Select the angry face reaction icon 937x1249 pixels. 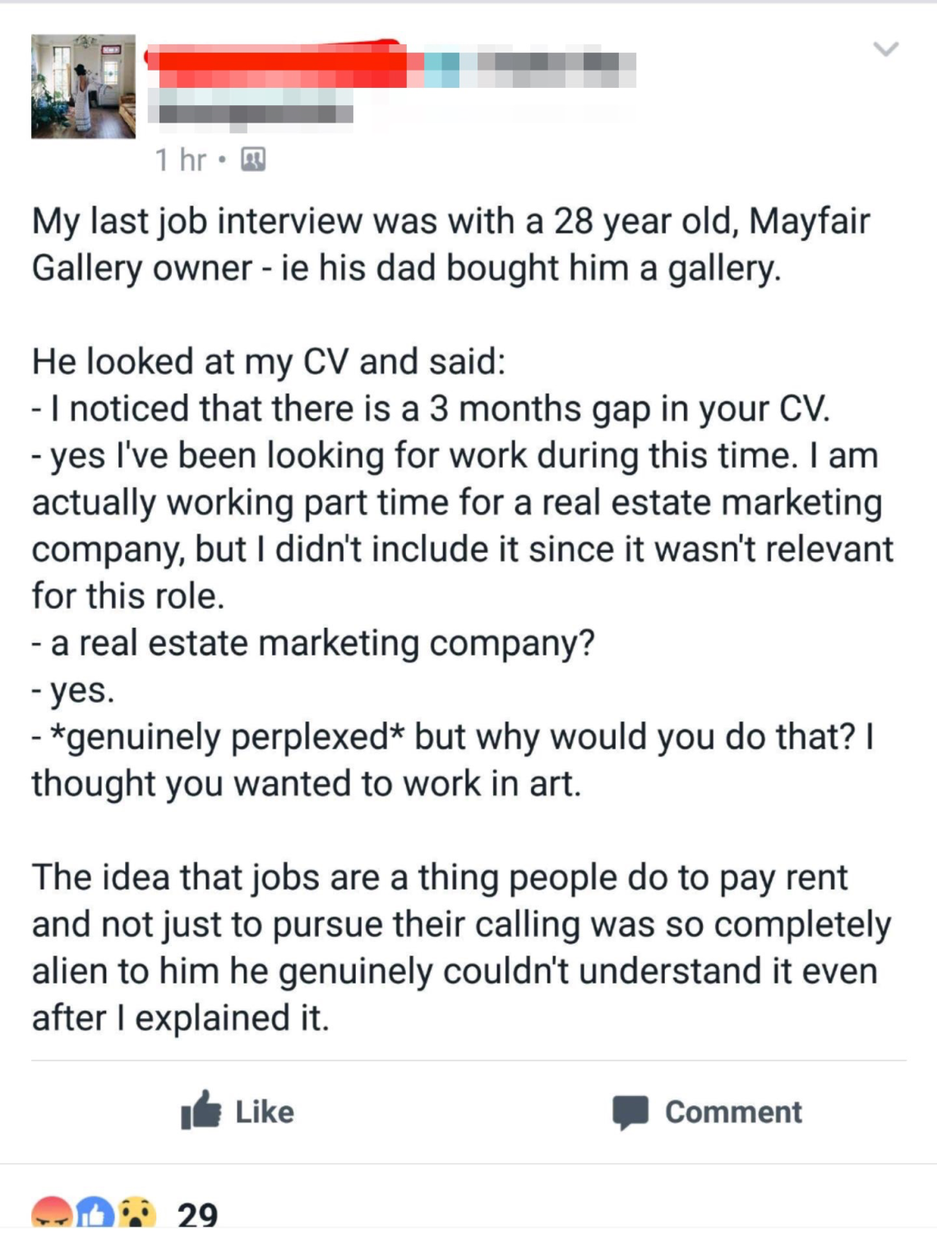point(52,1213)
